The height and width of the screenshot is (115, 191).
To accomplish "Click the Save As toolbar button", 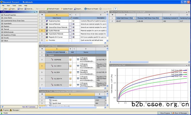I will click(28, 9).
